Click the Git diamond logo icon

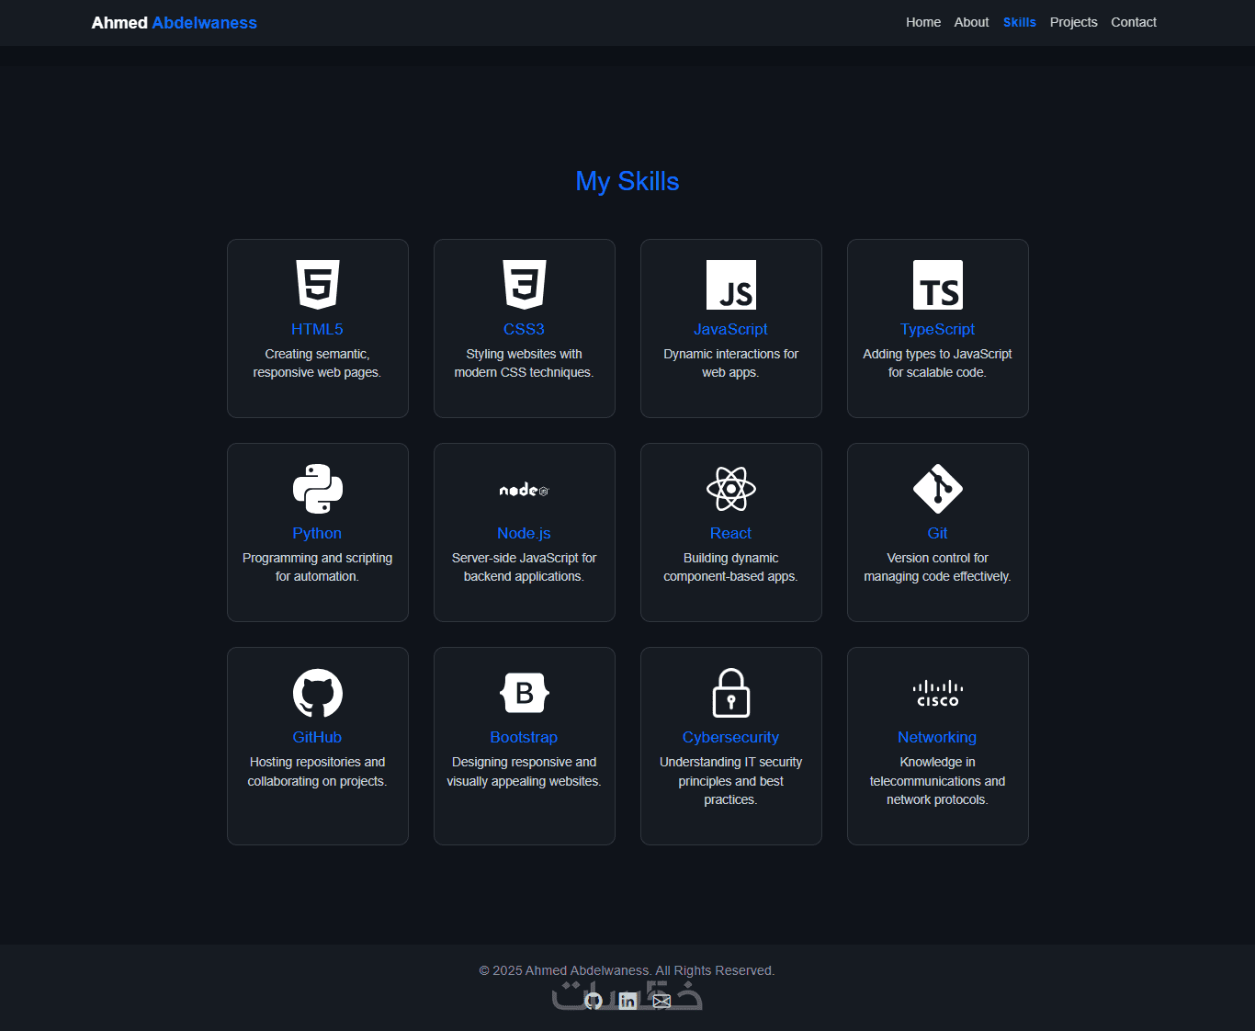(x=938, y=489)
